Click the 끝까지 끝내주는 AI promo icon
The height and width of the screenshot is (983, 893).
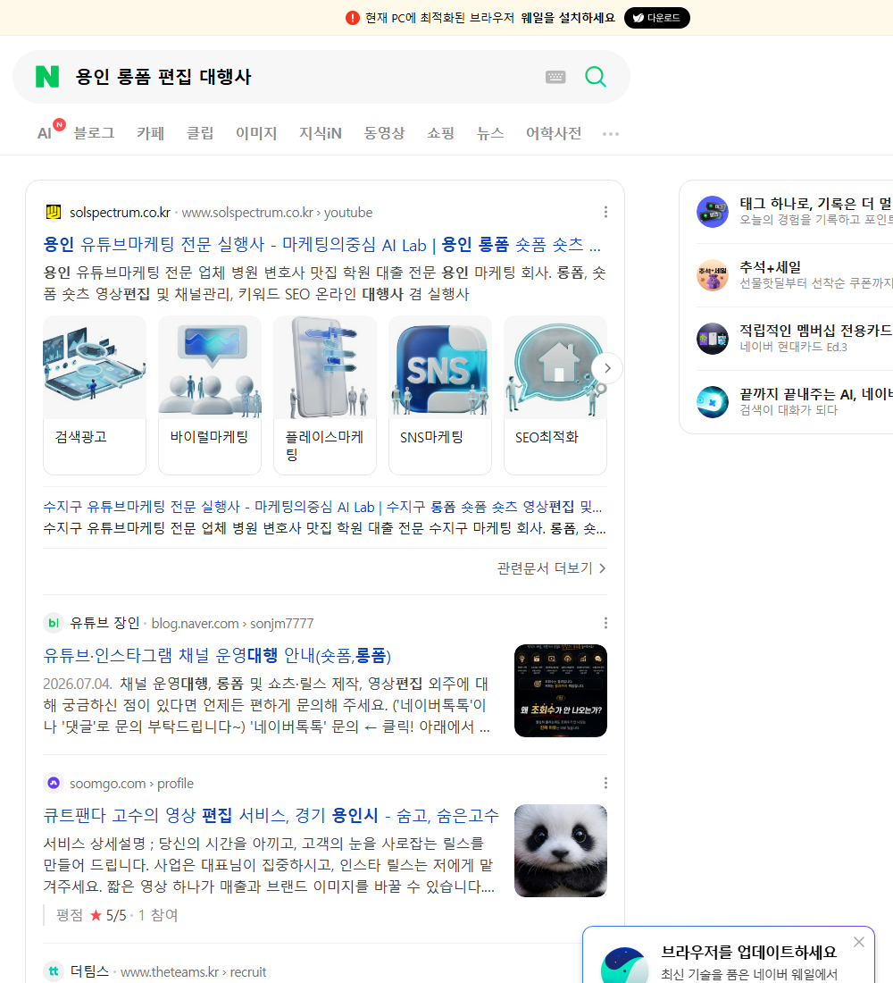pyautogui.click(x=713, y=402)
